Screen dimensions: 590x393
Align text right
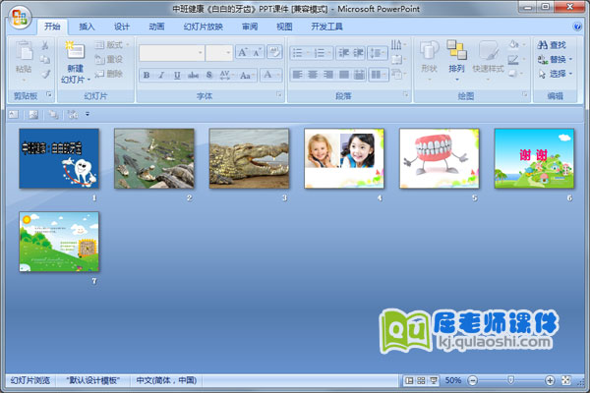pyautogui.click(x=328, y=75)
